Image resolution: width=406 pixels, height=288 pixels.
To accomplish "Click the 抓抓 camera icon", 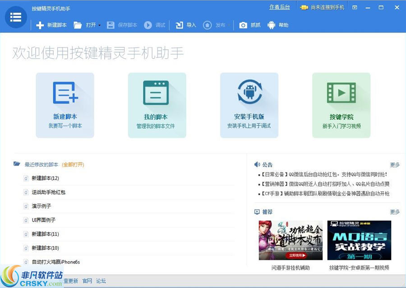I will (x=243, y=25).
